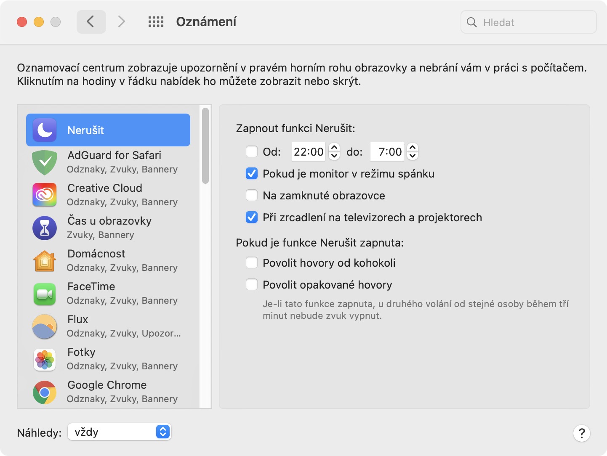Enable Na zamknuté obrazovce checkbox
This screenshot has height=456, width=607.
[252, 195]
